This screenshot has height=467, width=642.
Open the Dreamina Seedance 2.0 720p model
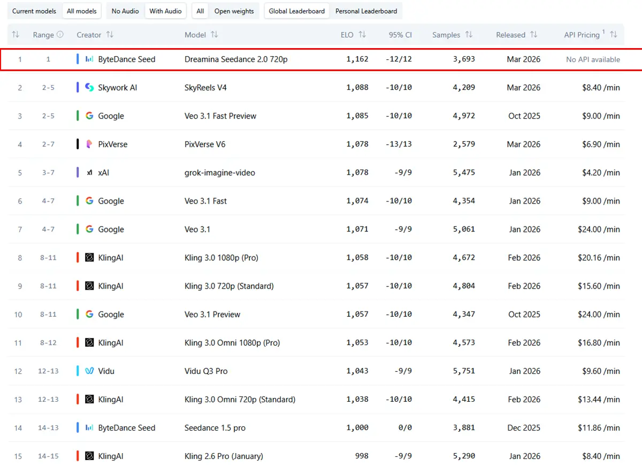(236, 59)
